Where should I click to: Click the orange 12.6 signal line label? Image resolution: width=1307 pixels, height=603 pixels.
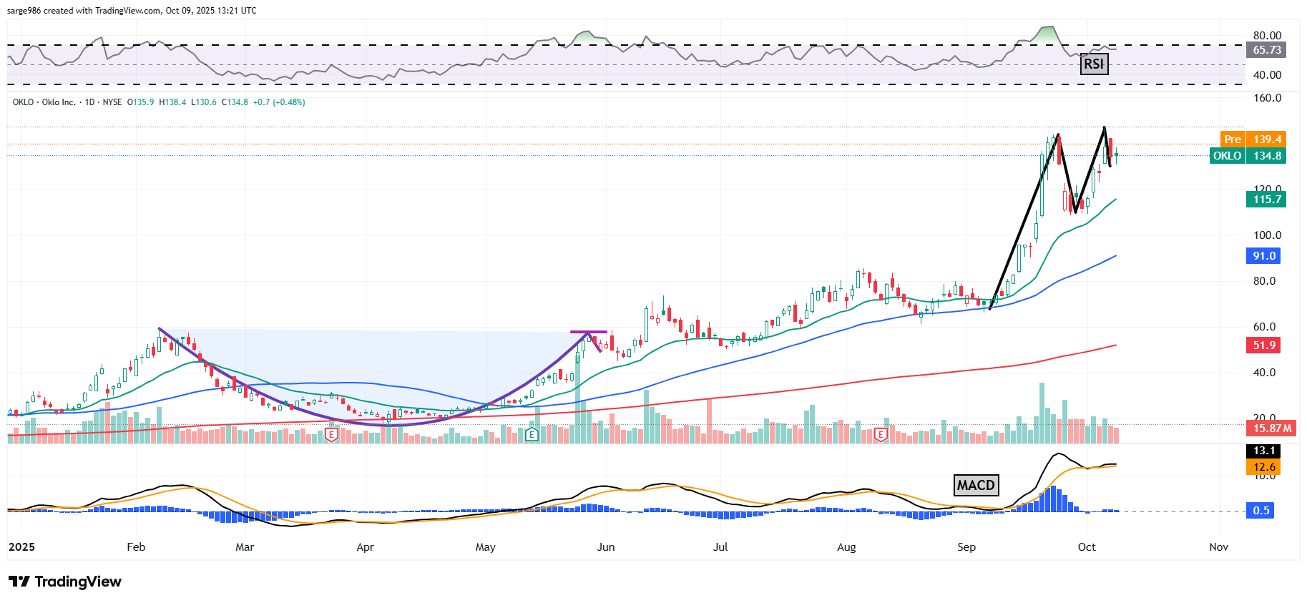click(1263, 467)
